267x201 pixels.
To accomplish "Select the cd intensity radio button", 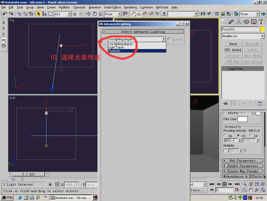I will [x=238, y=135].
